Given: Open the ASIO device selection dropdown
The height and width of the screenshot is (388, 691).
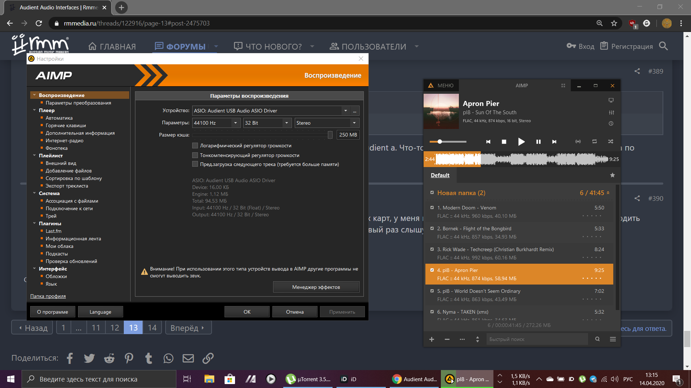Looking at the screenshot, I should pos(345,111).
